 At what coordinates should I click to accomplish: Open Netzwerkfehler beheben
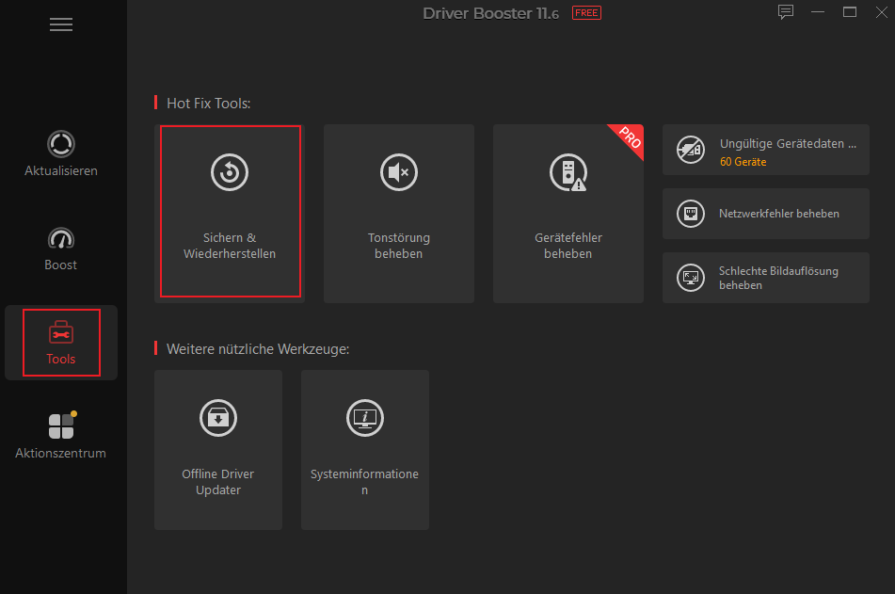click(766, 214)
